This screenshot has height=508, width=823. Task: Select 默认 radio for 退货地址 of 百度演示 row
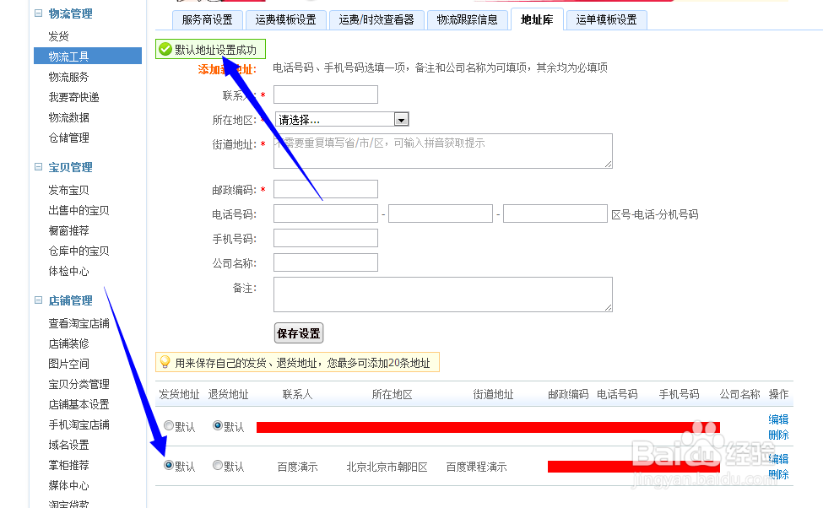(216, 465)
